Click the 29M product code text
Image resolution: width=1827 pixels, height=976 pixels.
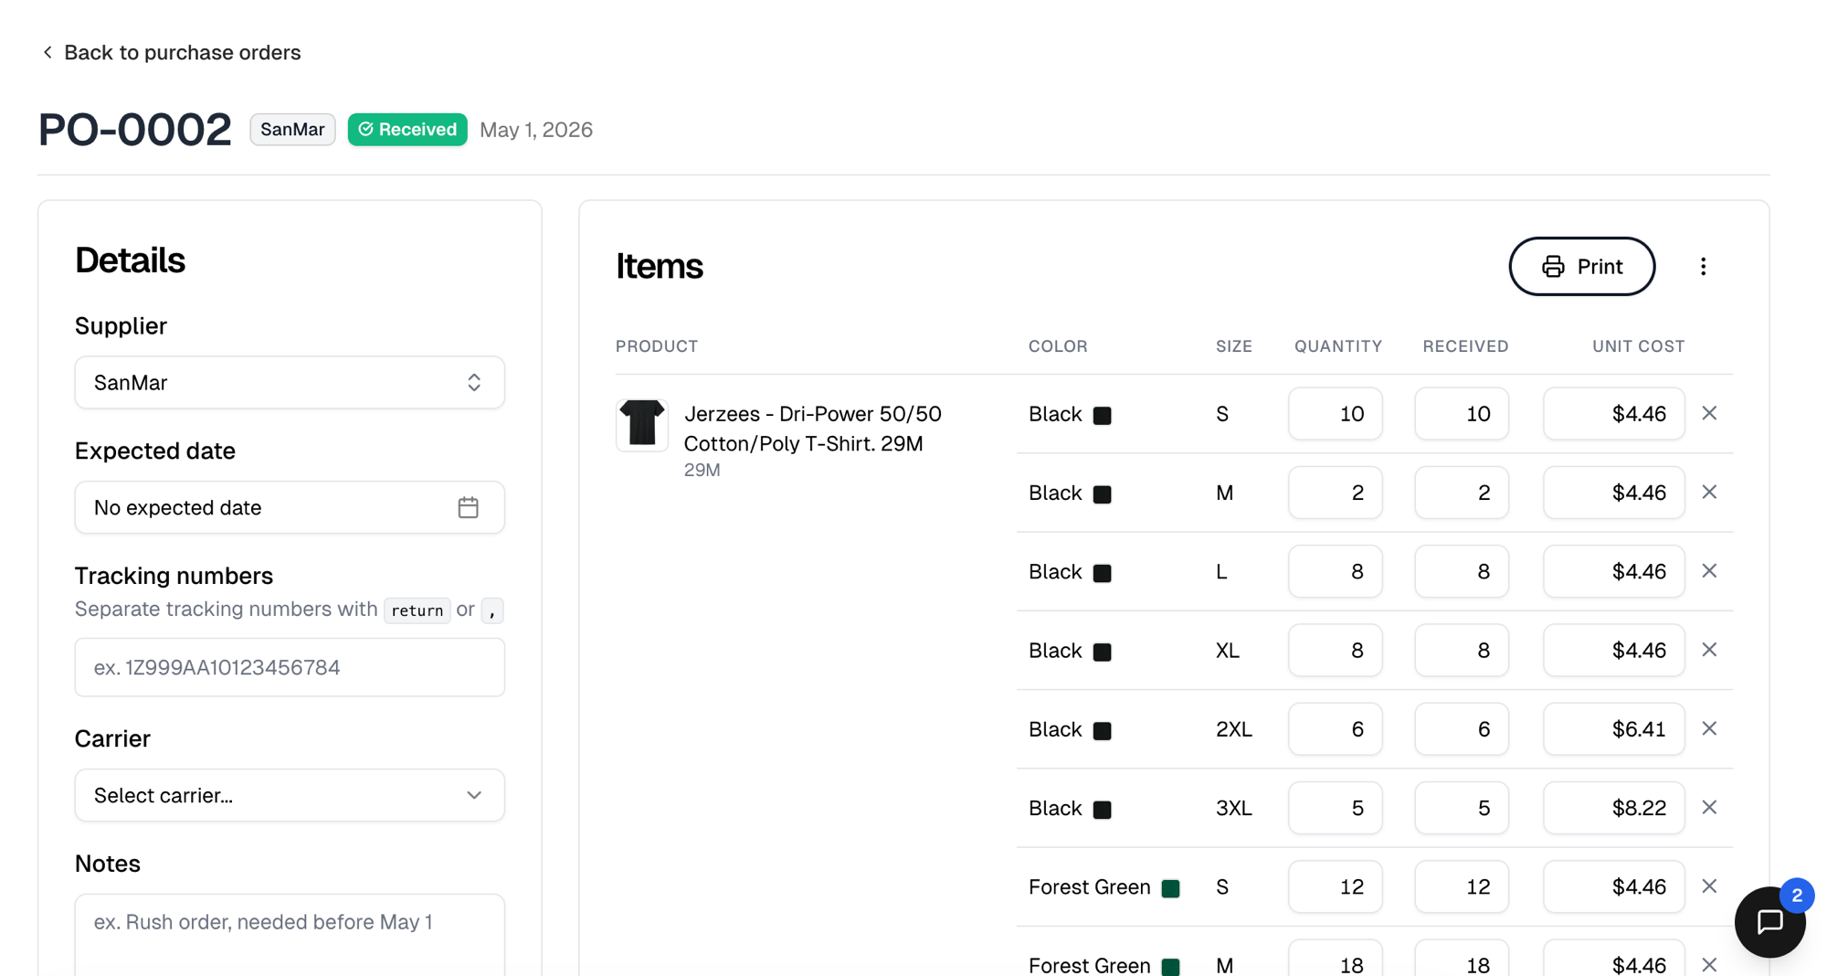[702, 470]
